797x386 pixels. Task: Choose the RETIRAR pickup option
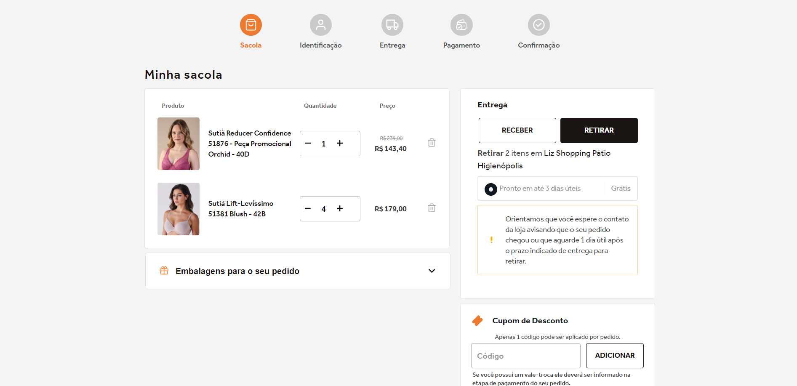599,130
